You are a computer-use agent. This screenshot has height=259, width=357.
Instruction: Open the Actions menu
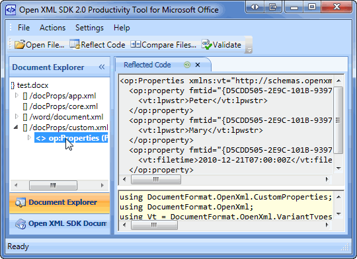(53, 28)
